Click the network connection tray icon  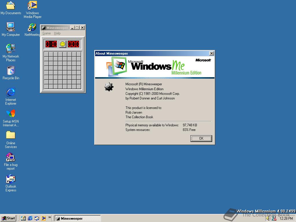coord(274,219)
